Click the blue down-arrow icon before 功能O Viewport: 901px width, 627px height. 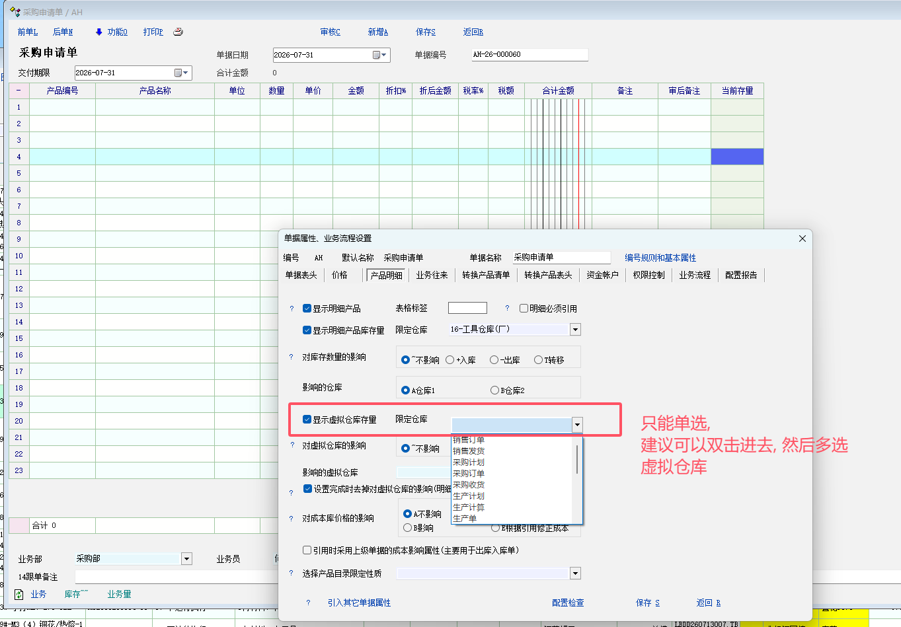(x=99, y=32)
